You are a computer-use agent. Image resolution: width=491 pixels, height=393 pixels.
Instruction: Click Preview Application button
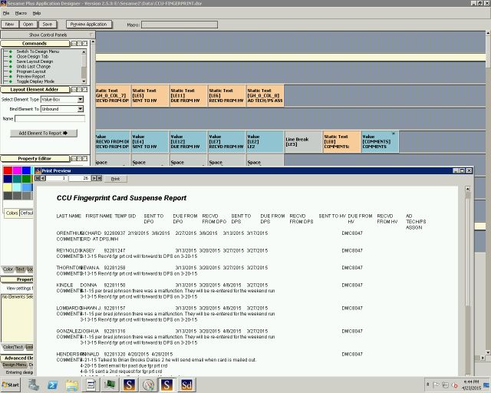[89, 24]
